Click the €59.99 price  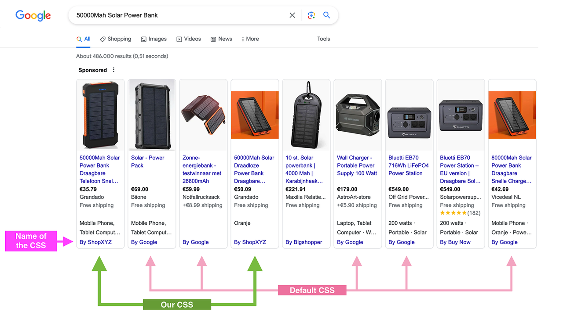[x=191, y=189]
